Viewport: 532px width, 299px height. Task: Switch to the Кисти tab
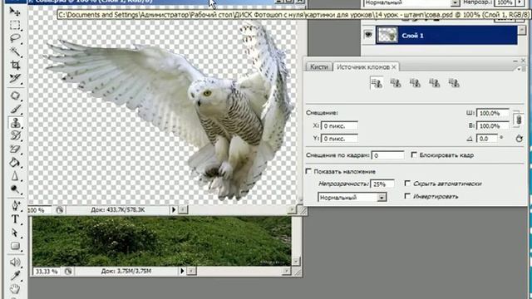[319, 66]
